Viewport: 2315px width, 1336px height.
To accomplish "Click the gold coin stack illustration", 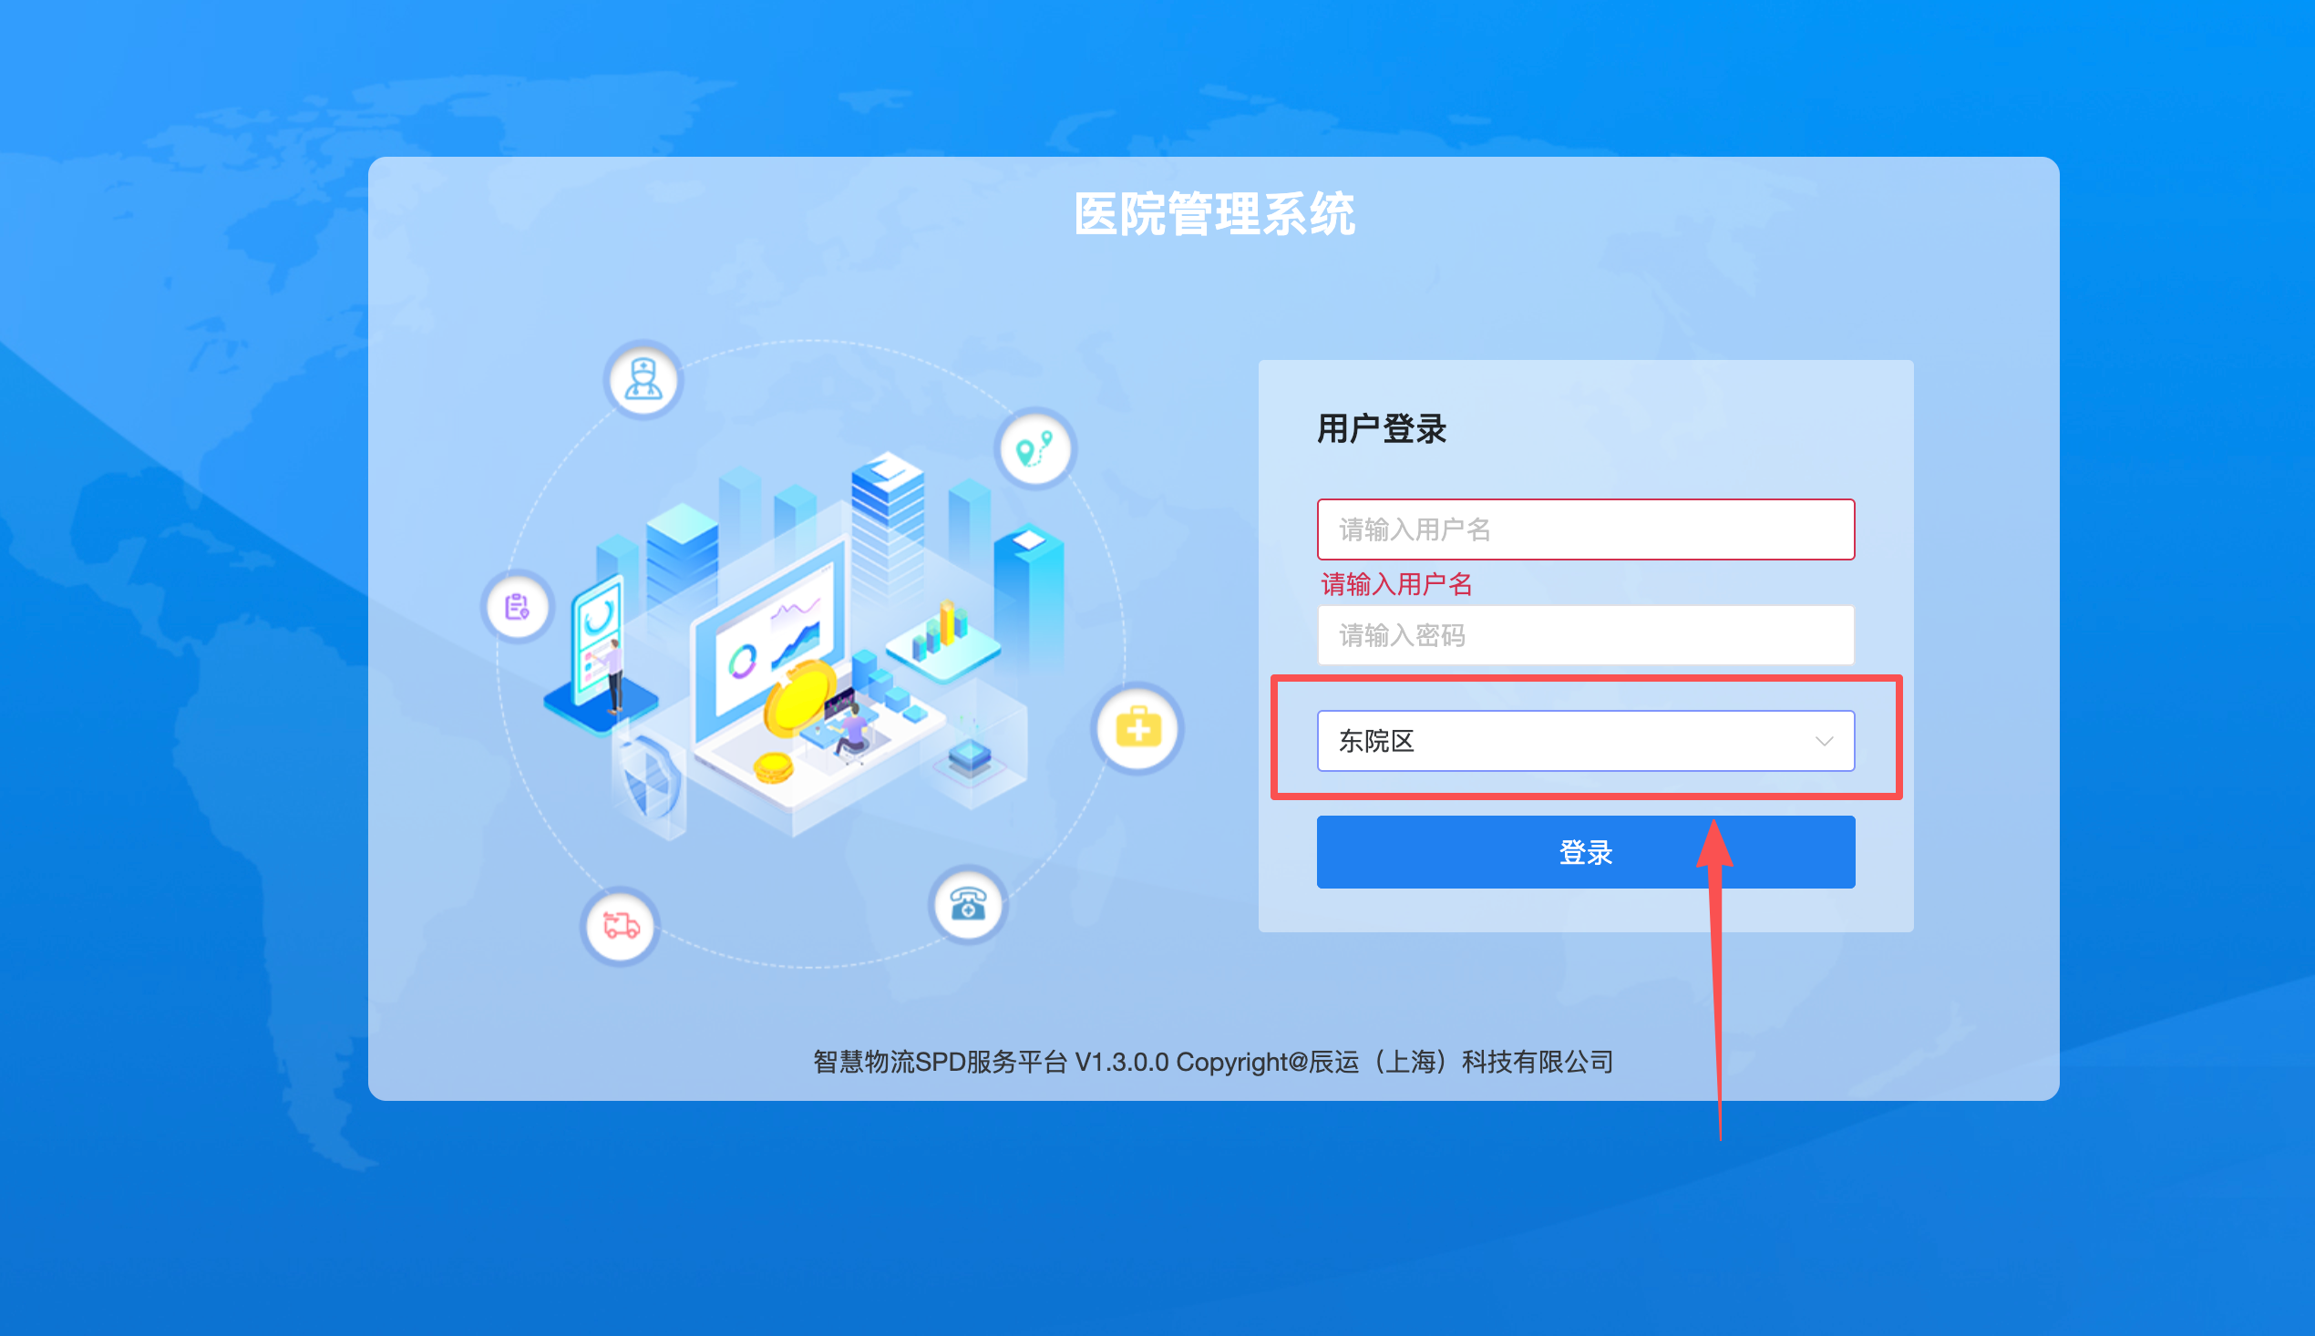I will tap(773, 766).
